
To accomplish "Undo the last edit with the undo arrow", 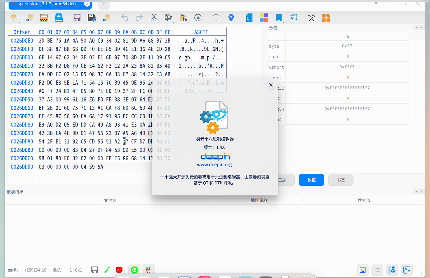I will [x=124, y=17].
